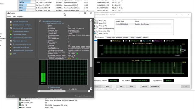Image resolution: width=195 pixels, height=109 pixels.
Task: Click Clear button in stability test
Action: click(x=121, y=86)
